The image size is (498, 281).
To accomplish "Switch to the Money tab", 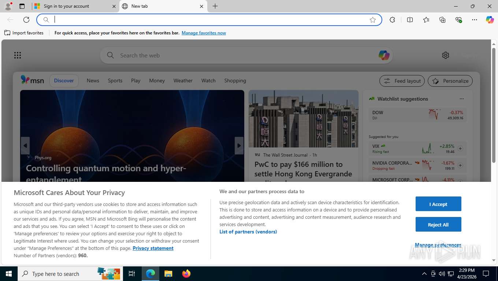I will 157,80.
